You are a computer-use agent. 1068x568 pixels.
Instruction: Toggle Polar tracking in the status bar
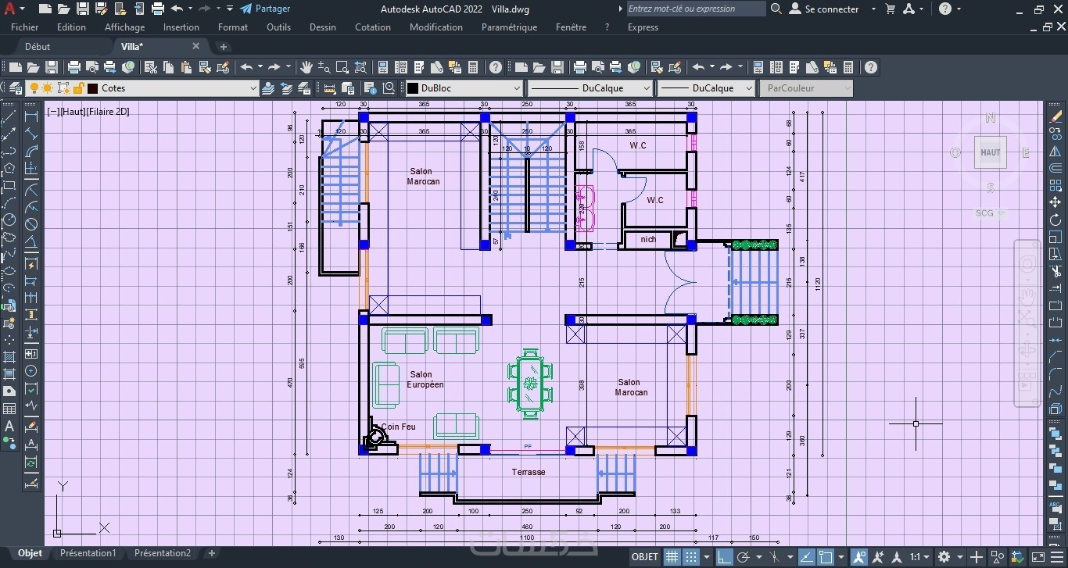tap(744, 557)
